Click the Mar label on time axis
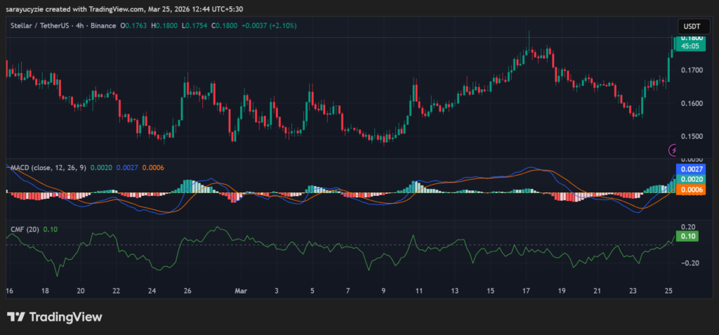Image resolution: width=719 pixels, height=335 pixels. click(x=241, y=290)
